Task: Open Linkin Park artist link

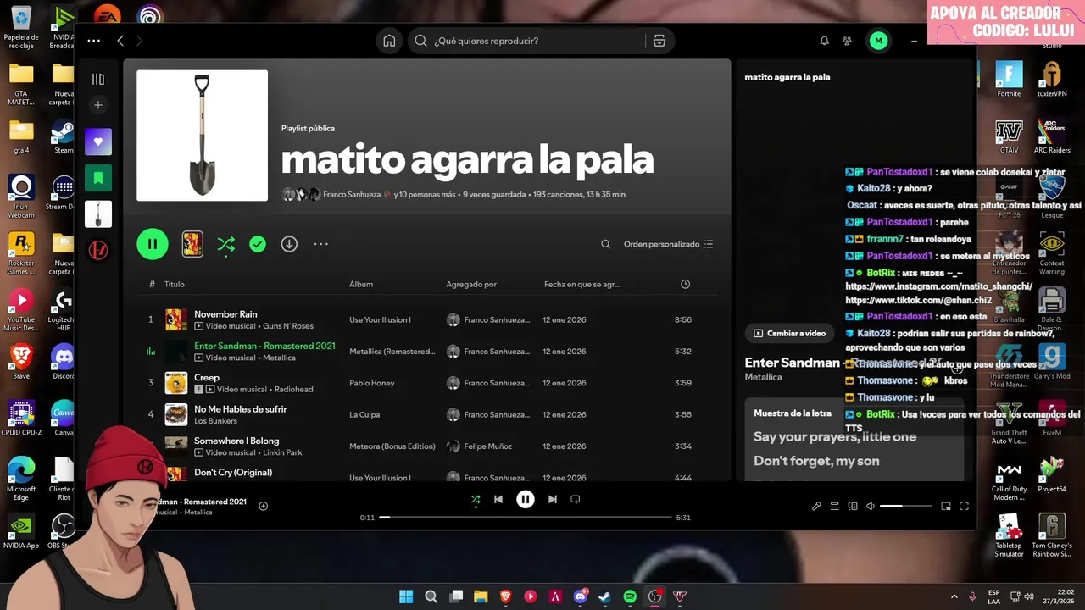Action: (282, 452)
